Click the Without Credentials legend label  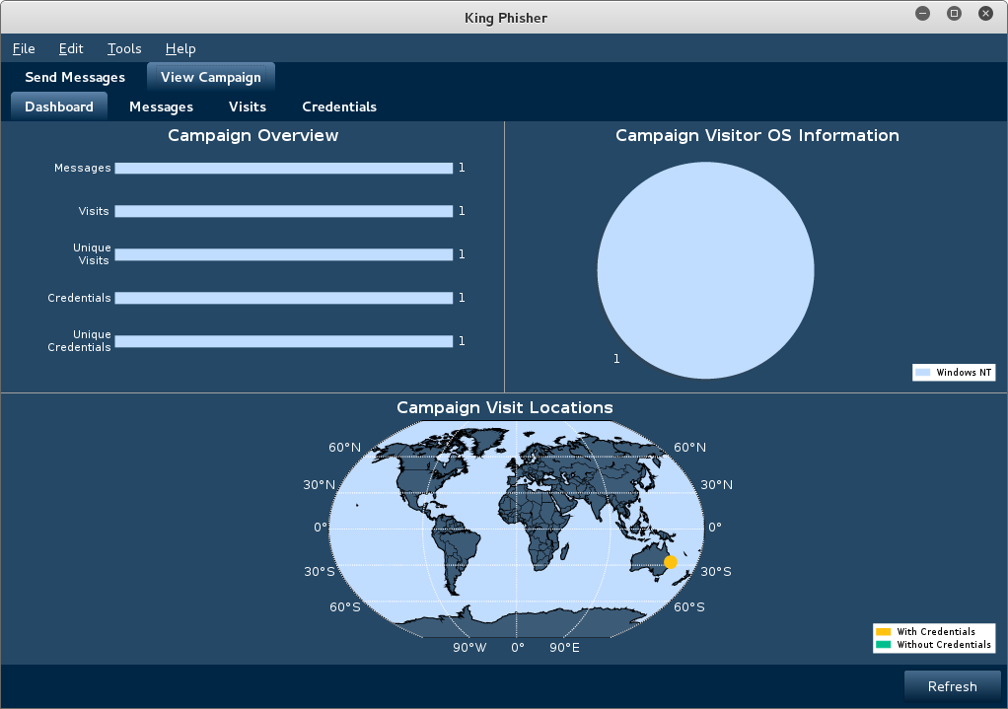coord(944,645)
